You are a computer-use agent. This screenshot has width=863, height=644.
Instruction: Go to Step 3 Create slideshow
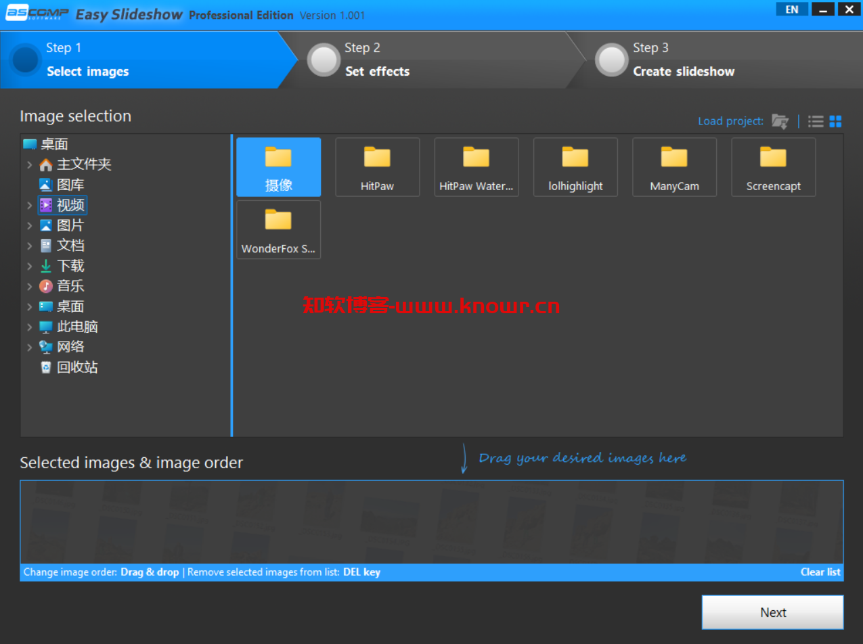tap(714, 60)
